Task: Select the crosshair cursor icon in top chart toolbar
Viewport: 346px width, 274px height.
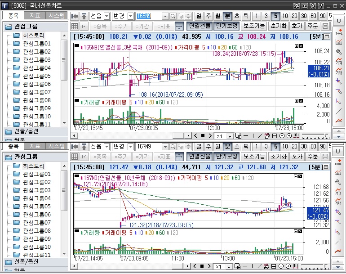Action: point(179,26)
